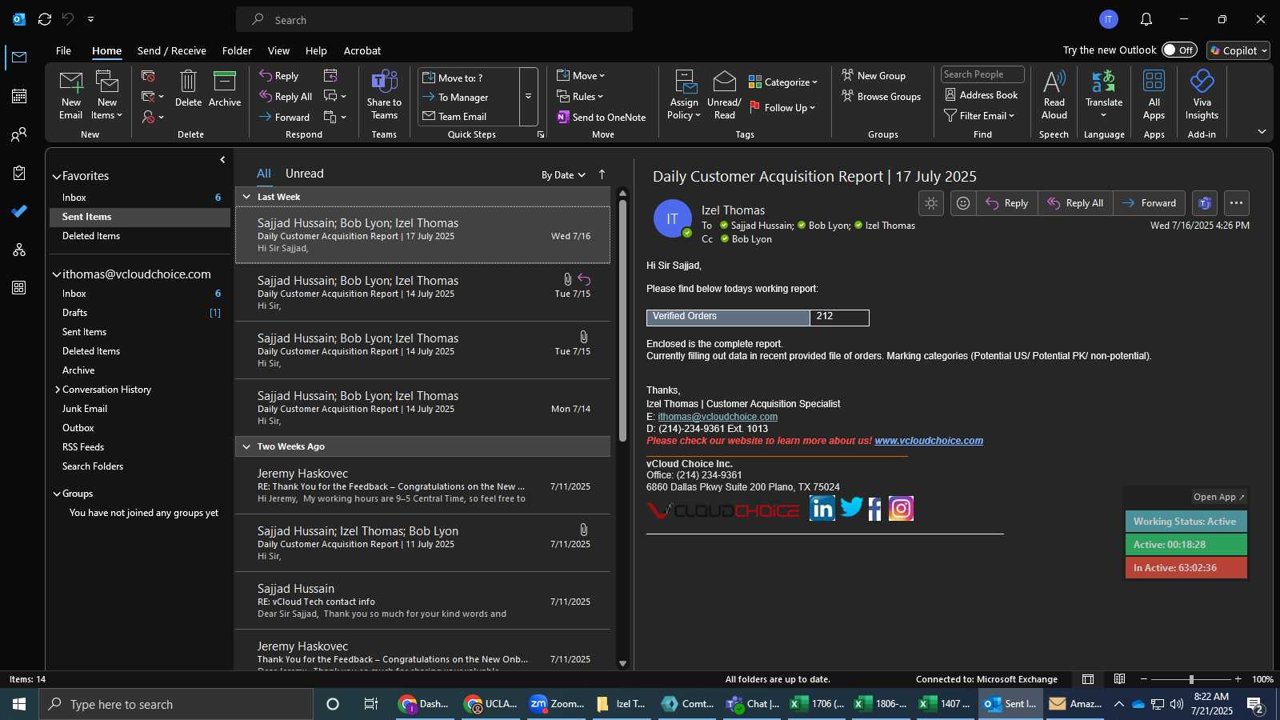Collapse the Two Weeks Ago group
Viewport: 1280px width, 720px height.
point(246,446)
